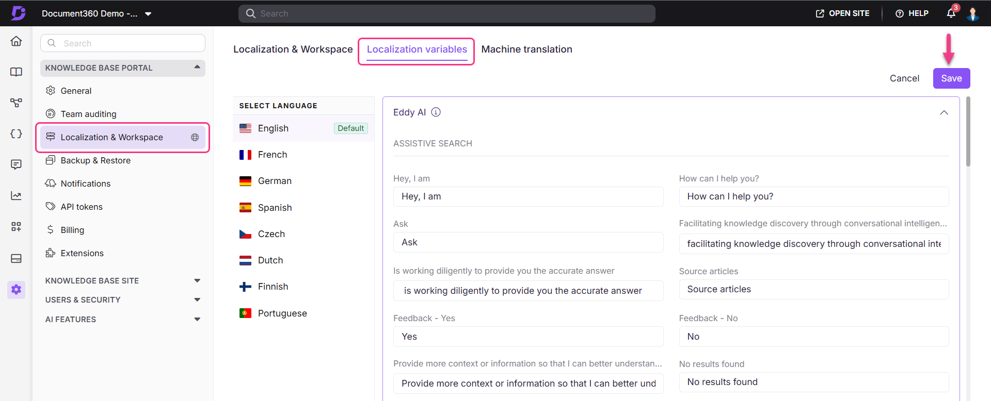This screenshot has width=991, height=401.
Task: Open the Documentation book icon
Action: coord(16,72)
